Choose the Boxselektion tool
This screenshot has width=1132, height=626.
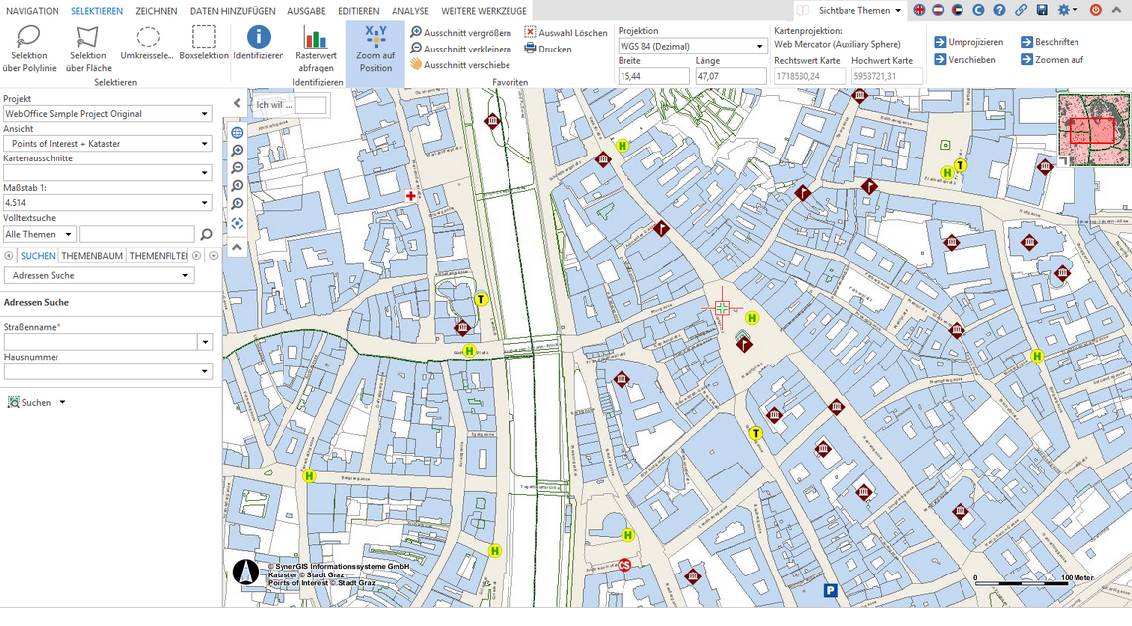[x=203, y=47]
